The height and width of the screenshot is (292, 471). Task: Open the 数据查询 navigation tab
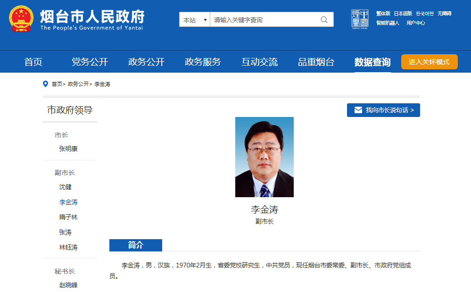click(x=372, y=62)
